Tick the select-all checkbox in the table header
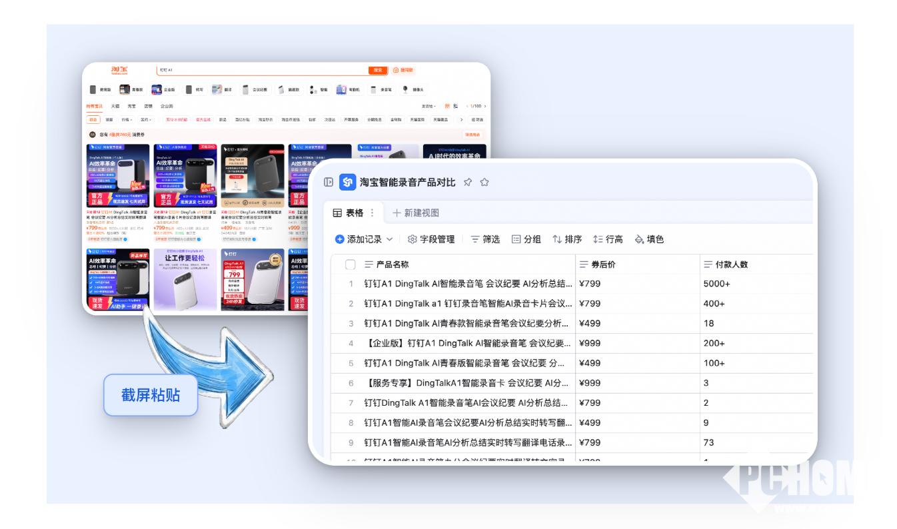The image size is (897, 529). pyautogui.click(x=351, y=264)
